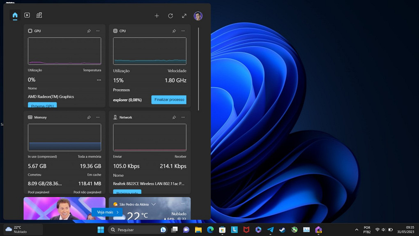Screen dimensions: 419x236
Task: Click the plus icon to add widgets
Action: pyautogui.click(x=157, y=16)
